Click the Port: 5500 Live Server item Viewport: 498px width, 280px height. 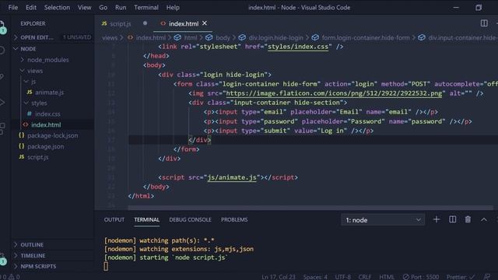[x=421, y=277]
